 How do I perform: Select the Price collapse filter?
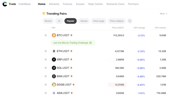117,21
